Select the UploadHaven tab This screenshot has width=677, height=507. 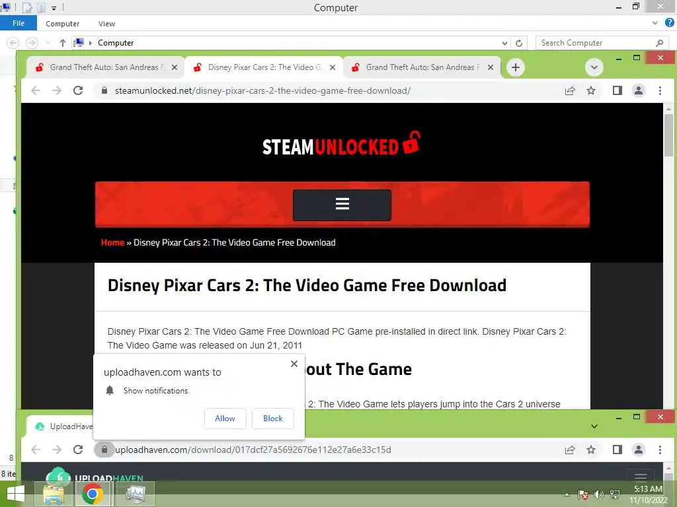[x=60, y=426]
